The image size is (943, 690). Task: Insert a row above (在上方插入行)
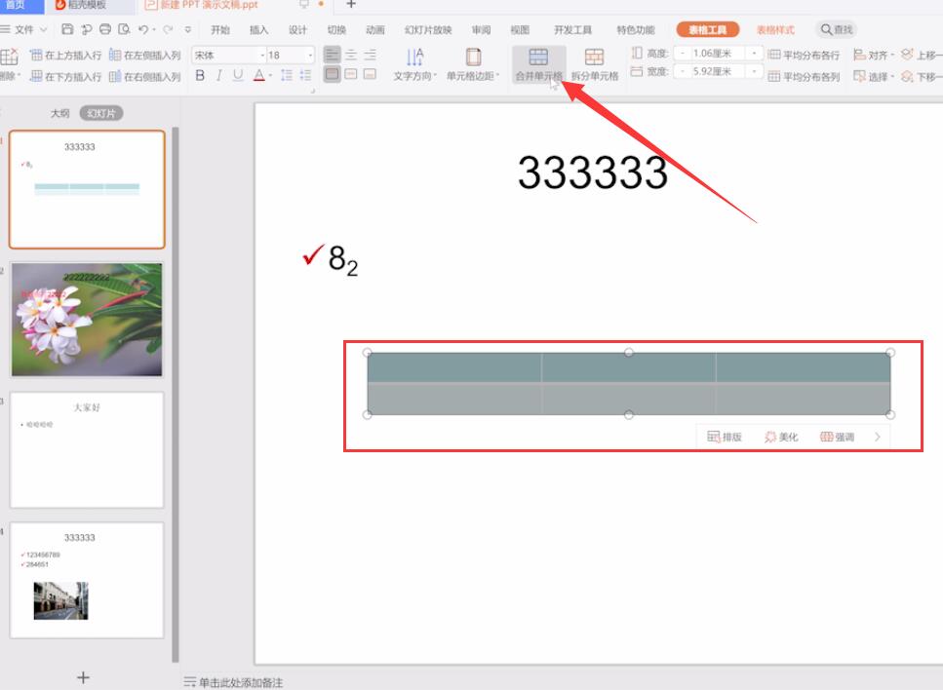65,56
